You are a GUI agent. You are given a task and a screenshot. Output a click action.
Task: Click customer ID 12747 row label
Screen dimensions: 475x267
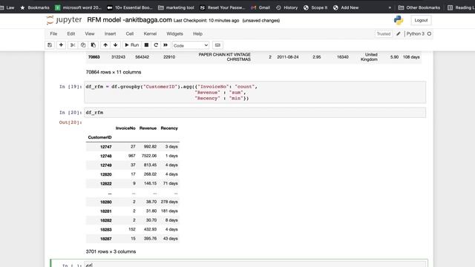pyautogui.click(x=105, y=147)
